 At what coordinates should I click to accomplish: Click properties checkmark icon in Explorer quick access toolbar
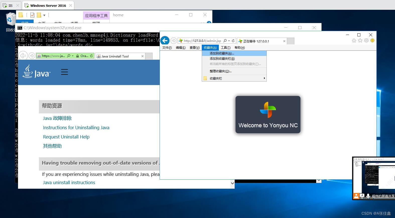(x=32, y=15)
